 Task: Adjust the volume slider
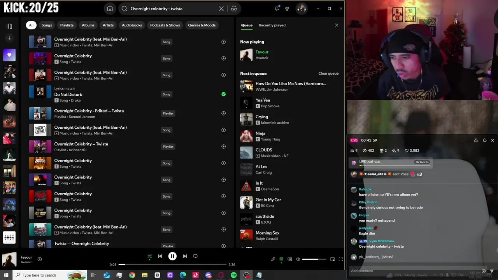pyautogui.click(x=314, y=259)
